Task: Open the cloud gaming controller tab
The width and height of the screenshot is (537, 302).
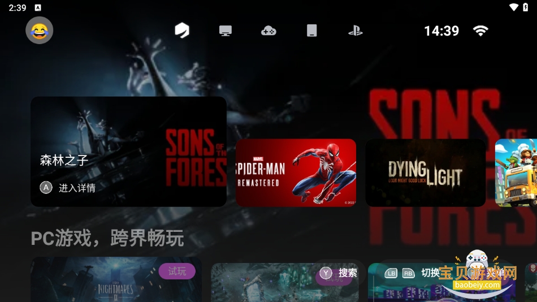Action: point(268,31)
